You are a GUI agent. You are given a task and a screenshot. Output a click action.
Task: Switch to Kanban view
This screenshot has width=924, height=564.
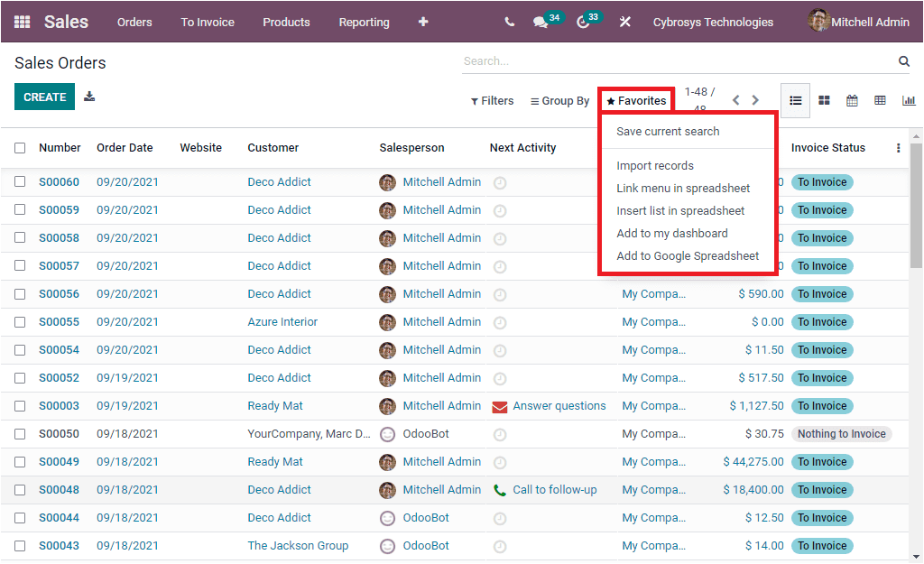pos(823,100)
